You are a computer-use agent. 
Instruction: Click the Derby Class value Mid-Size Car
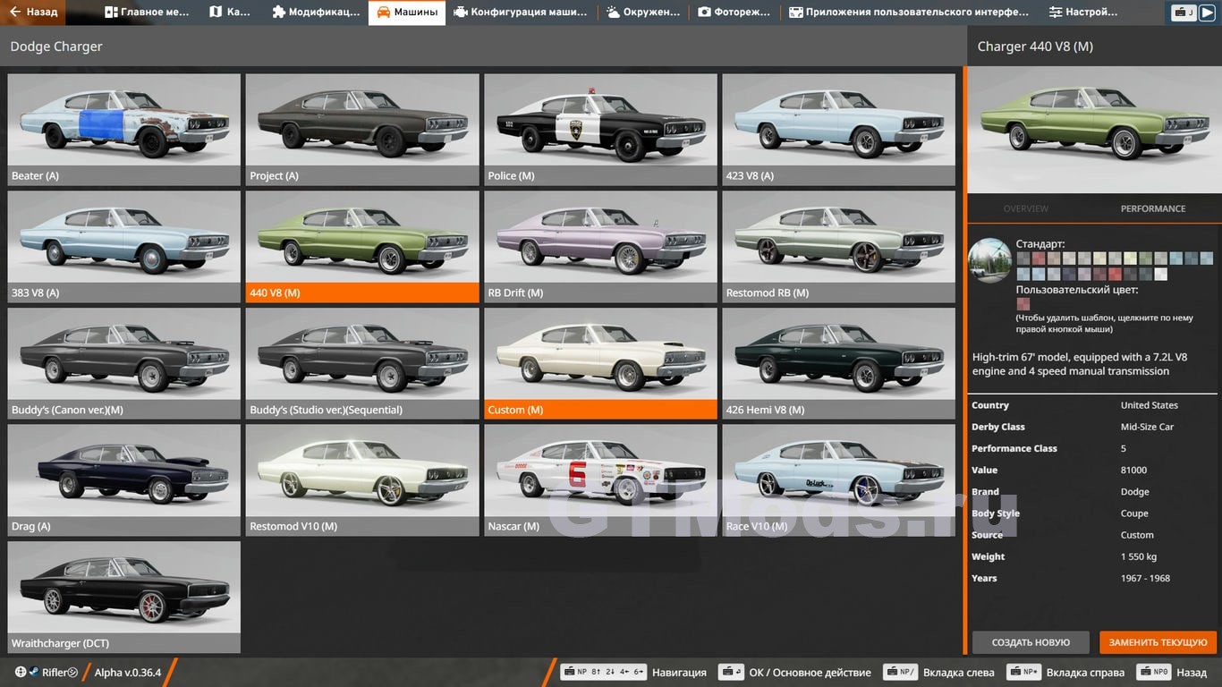(x=1147, y=427)
